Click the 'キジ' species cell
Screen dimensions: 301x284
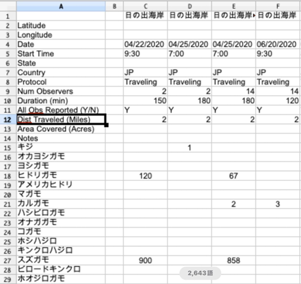[x=61, y=147]
